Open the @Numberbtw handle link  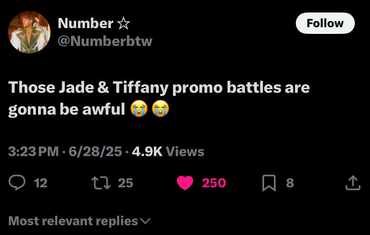point(105,41)
